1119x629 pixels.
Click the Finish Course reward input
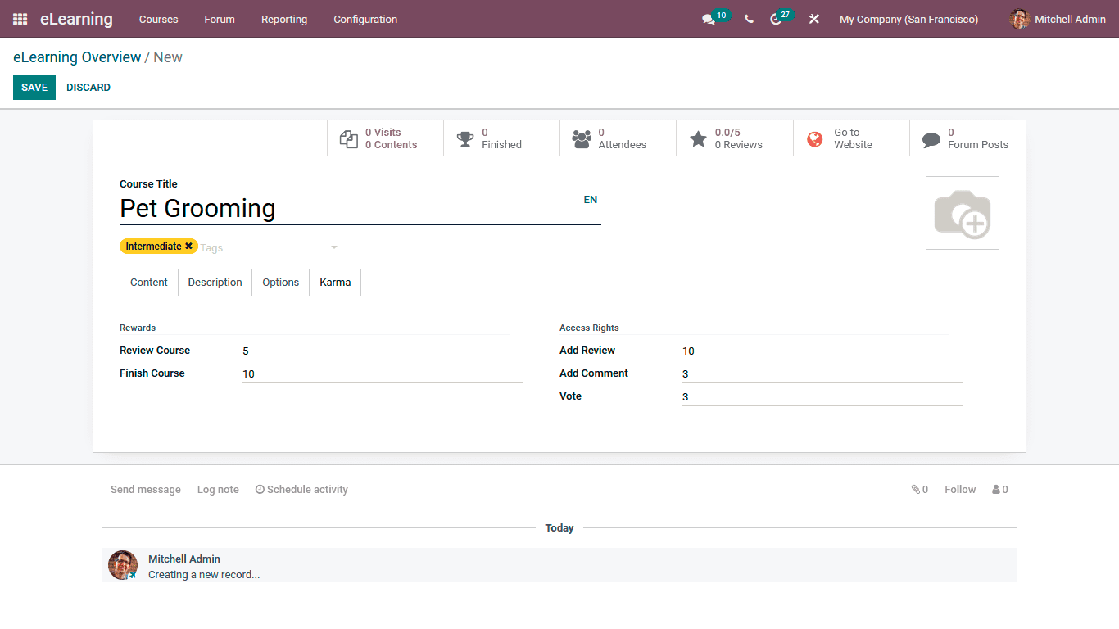coord(328,373)
